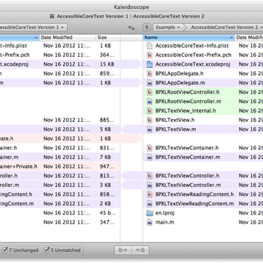
Task: Select BPXLTextViewReadingContent.h in the right pane
Action: 195,195
